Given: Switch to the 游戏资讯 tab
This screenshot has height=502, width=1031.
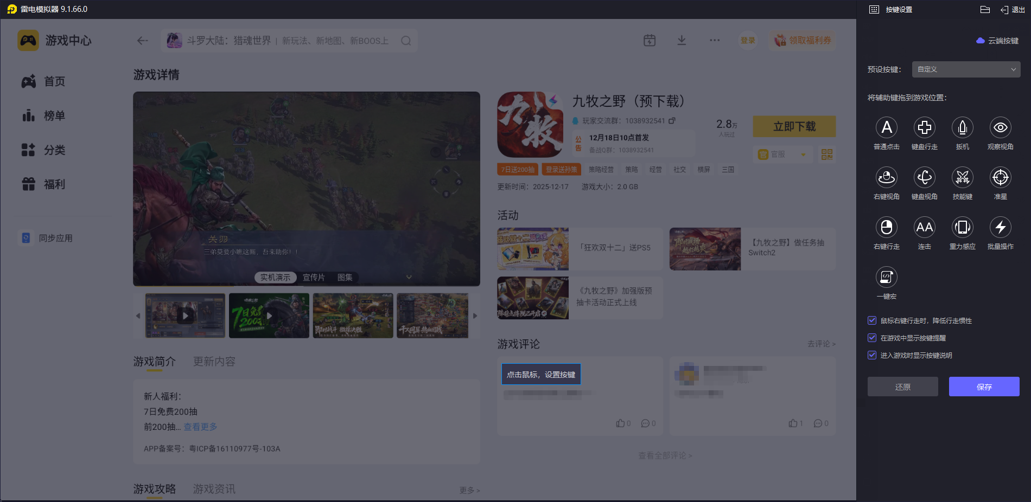Looking at the screenshot, I should pos(214,489).
